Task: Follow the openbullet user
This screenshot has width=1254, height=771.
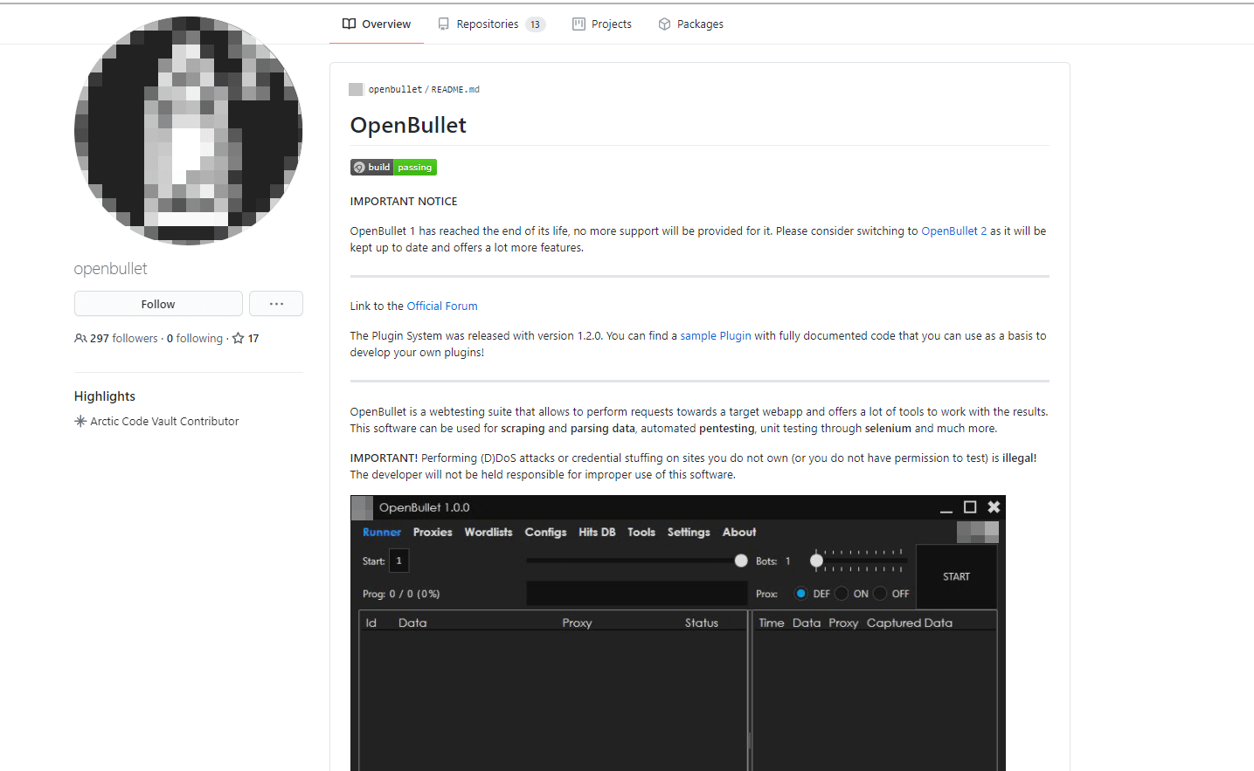Action: tap(158, 304)
